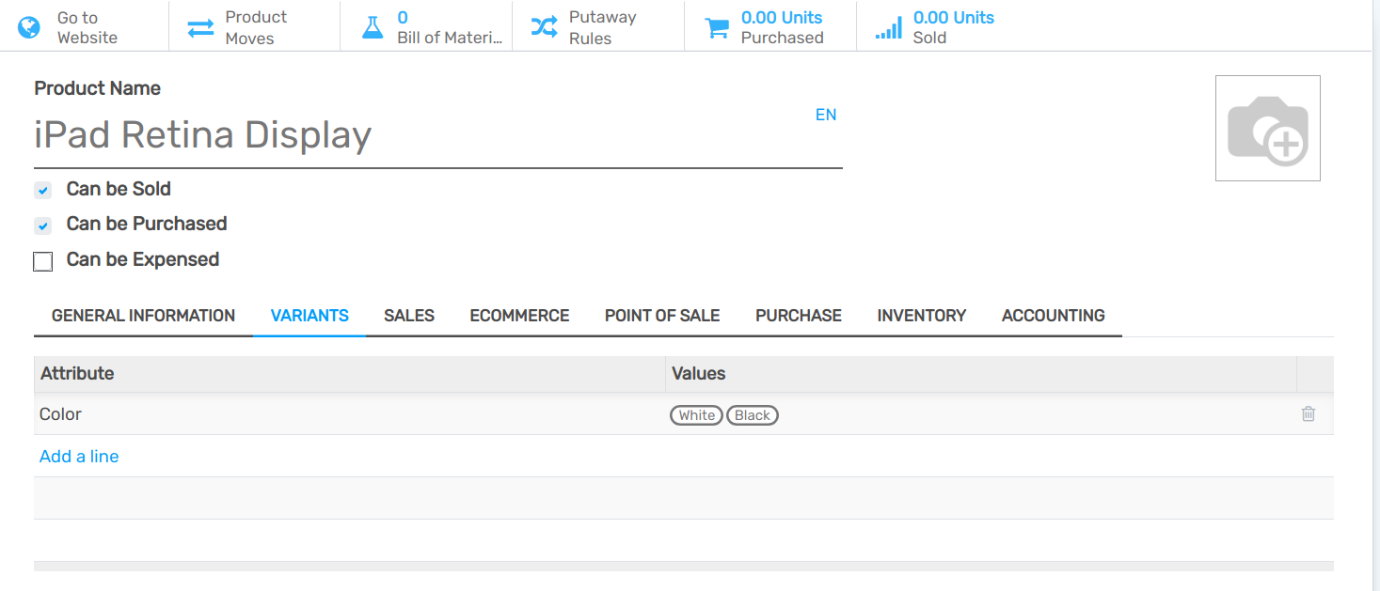
Task: Toggle the Can be Purchased checkbox
Action: pos(42,226)
